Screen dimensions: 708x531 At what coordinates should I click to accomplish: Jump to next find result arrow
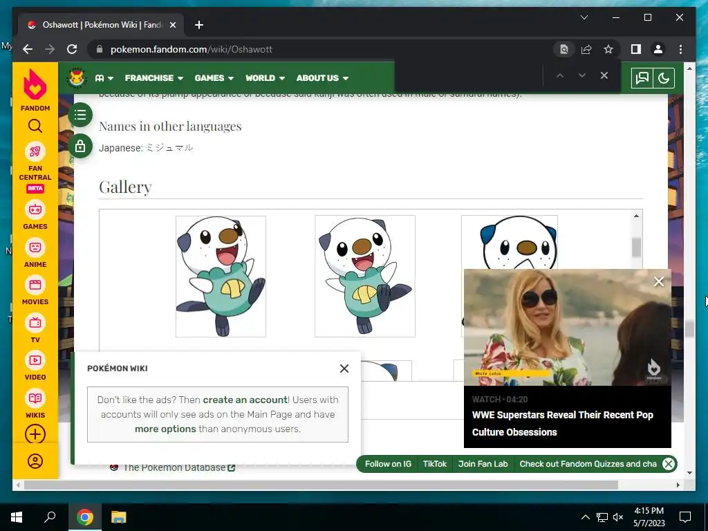582,76
